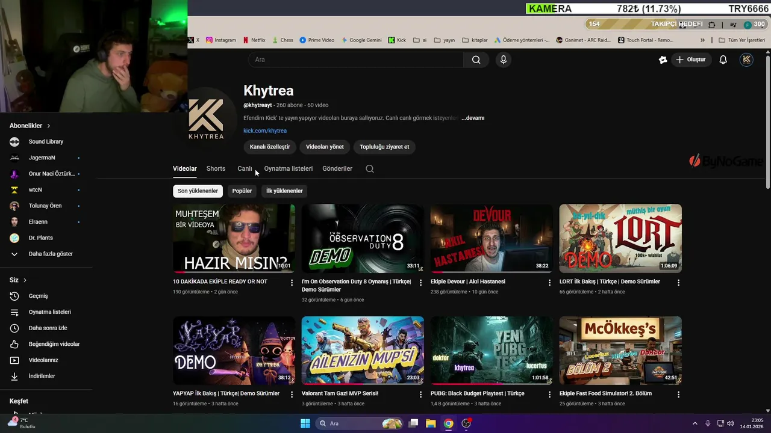Open account menu via Khytrea avatar
Image resolution: width=771 pixels, height=433 pixels.
[x=746, y=60]
